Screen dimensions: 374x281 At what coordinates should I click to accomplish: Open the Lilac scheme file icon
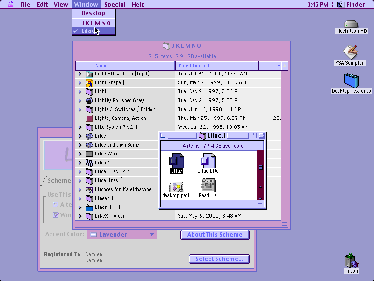click(x=177, y=160)
